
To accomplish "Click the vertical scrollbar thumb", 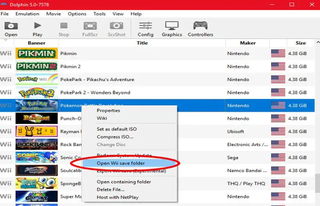I will 318,183.
